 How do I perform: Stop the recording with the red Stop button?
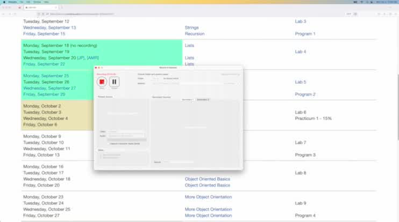(x=102, y=82)
